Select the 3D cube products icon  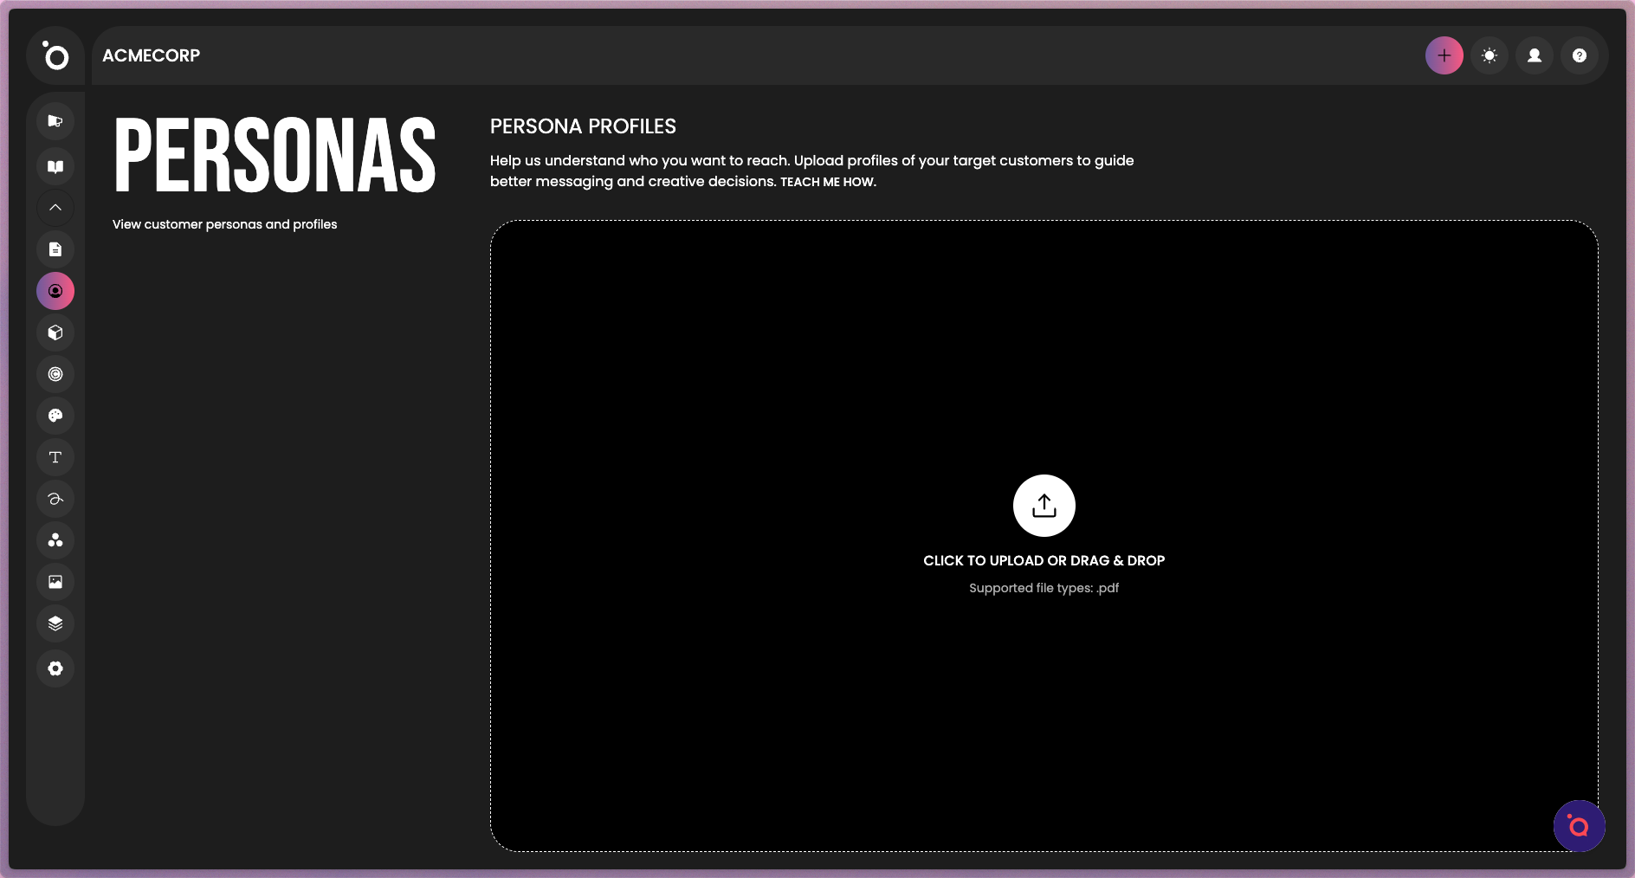55,332
